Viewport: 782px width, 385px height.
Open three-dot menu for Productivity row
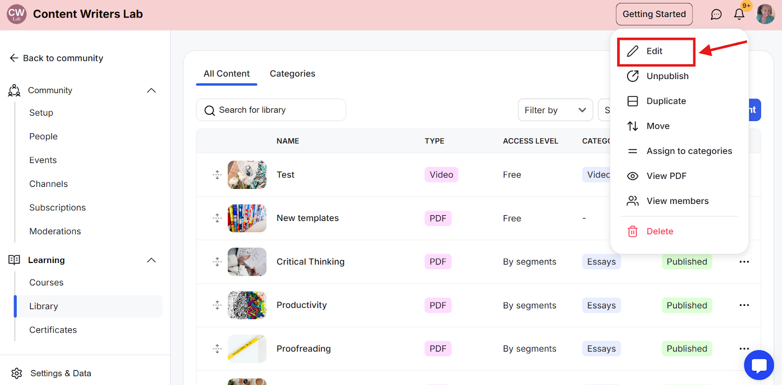744,305
